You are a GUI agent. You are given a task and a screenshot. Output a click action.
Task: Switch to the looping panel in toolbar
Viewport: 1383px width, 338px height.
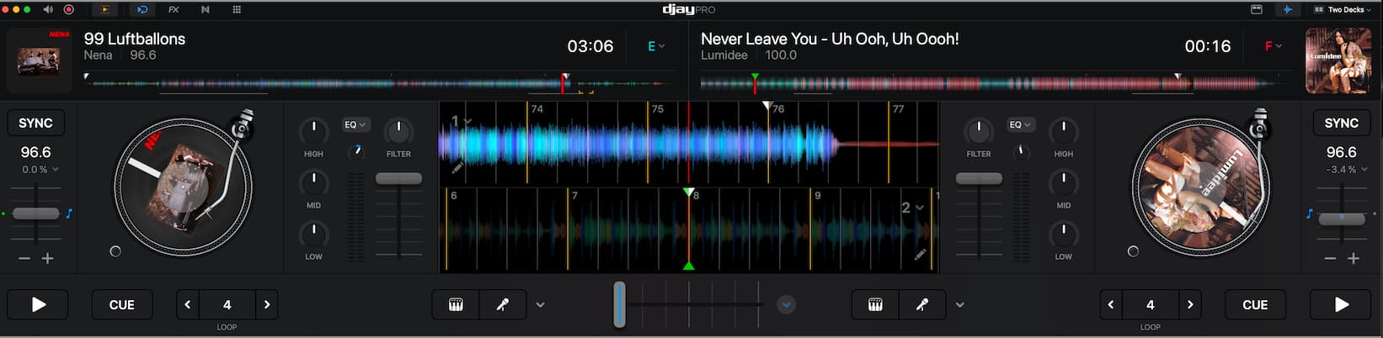[x=142, y=9]
